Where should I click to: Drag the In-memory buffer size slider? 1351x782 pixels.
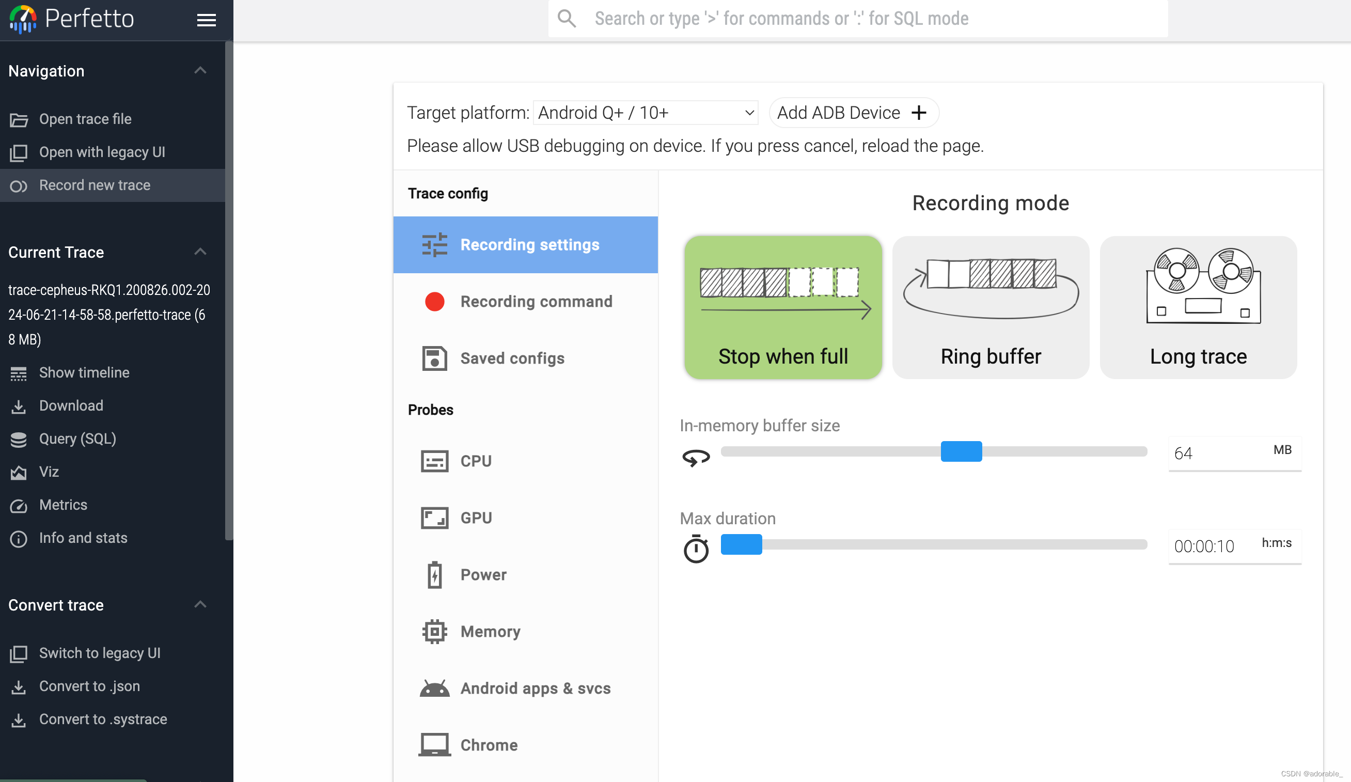point(961,451)
